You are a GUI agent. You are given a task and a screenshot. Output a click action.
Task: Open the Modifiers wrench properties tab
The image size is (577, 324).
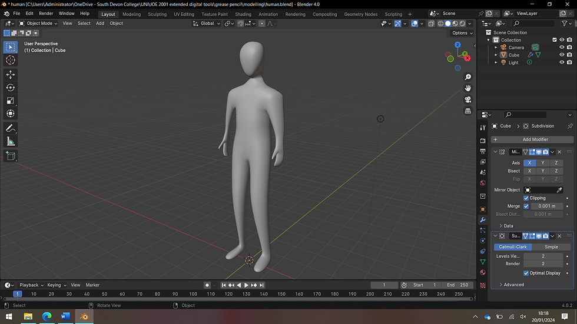pos(483,220)
